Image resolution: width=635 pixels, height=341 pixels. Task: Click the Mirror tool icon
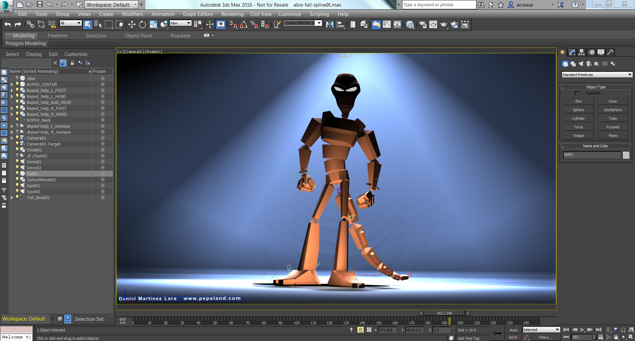(x=329, y=24)
